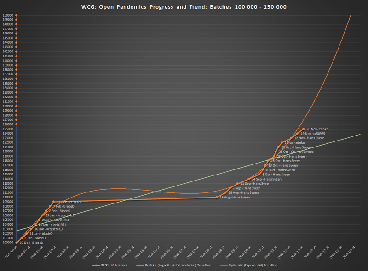
Task: Click the '2 Sep - Hans Sveen' data label
Action: tap(247, 188)
